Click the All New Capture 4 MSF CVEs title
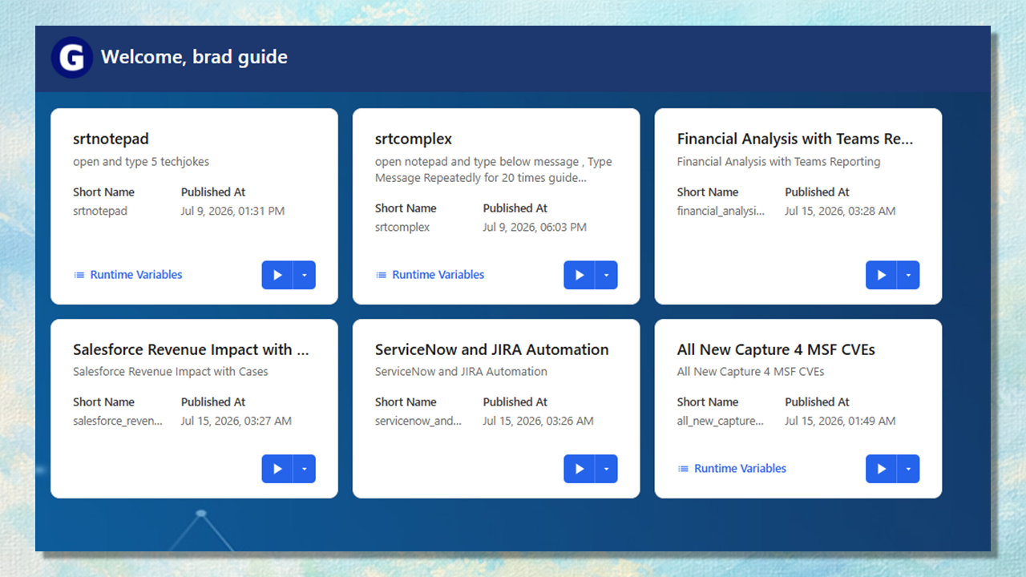 click(x=776, y=349)
